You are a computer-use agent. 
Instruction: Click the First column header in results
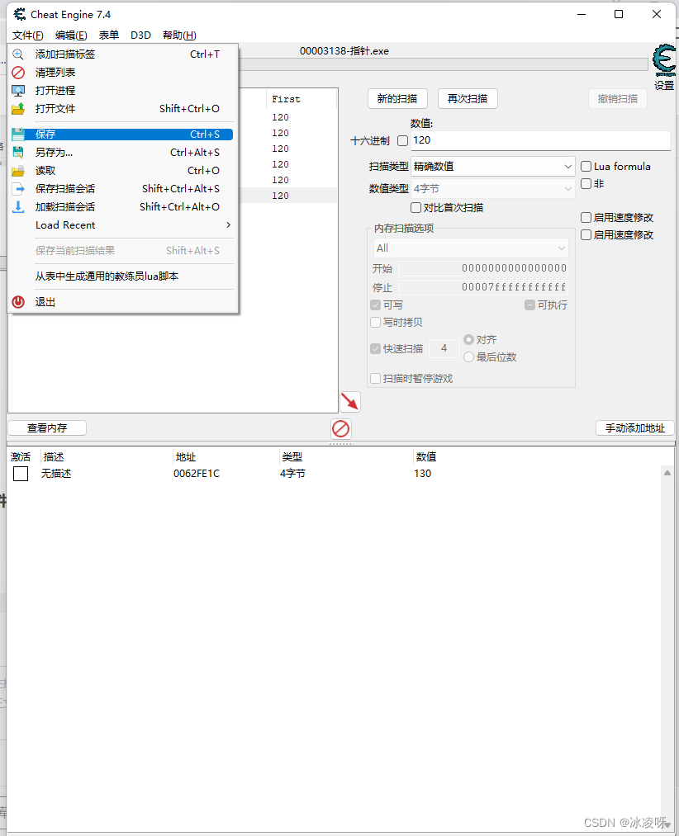point(302,99)
